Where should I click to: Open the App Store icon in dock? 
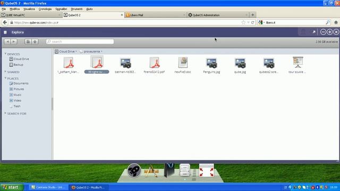[x=151, y=171]
